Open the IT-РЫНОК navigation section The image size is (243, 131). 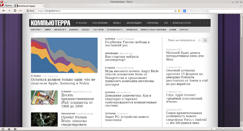coord(81,23)
